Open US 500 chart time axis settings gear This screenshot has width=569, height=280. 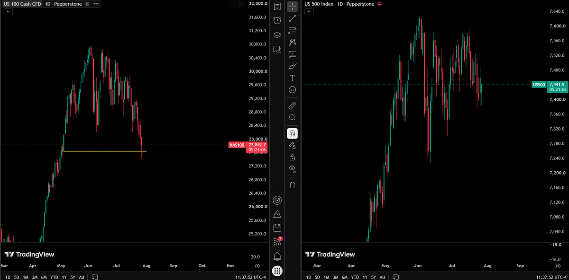pos(559,266)
